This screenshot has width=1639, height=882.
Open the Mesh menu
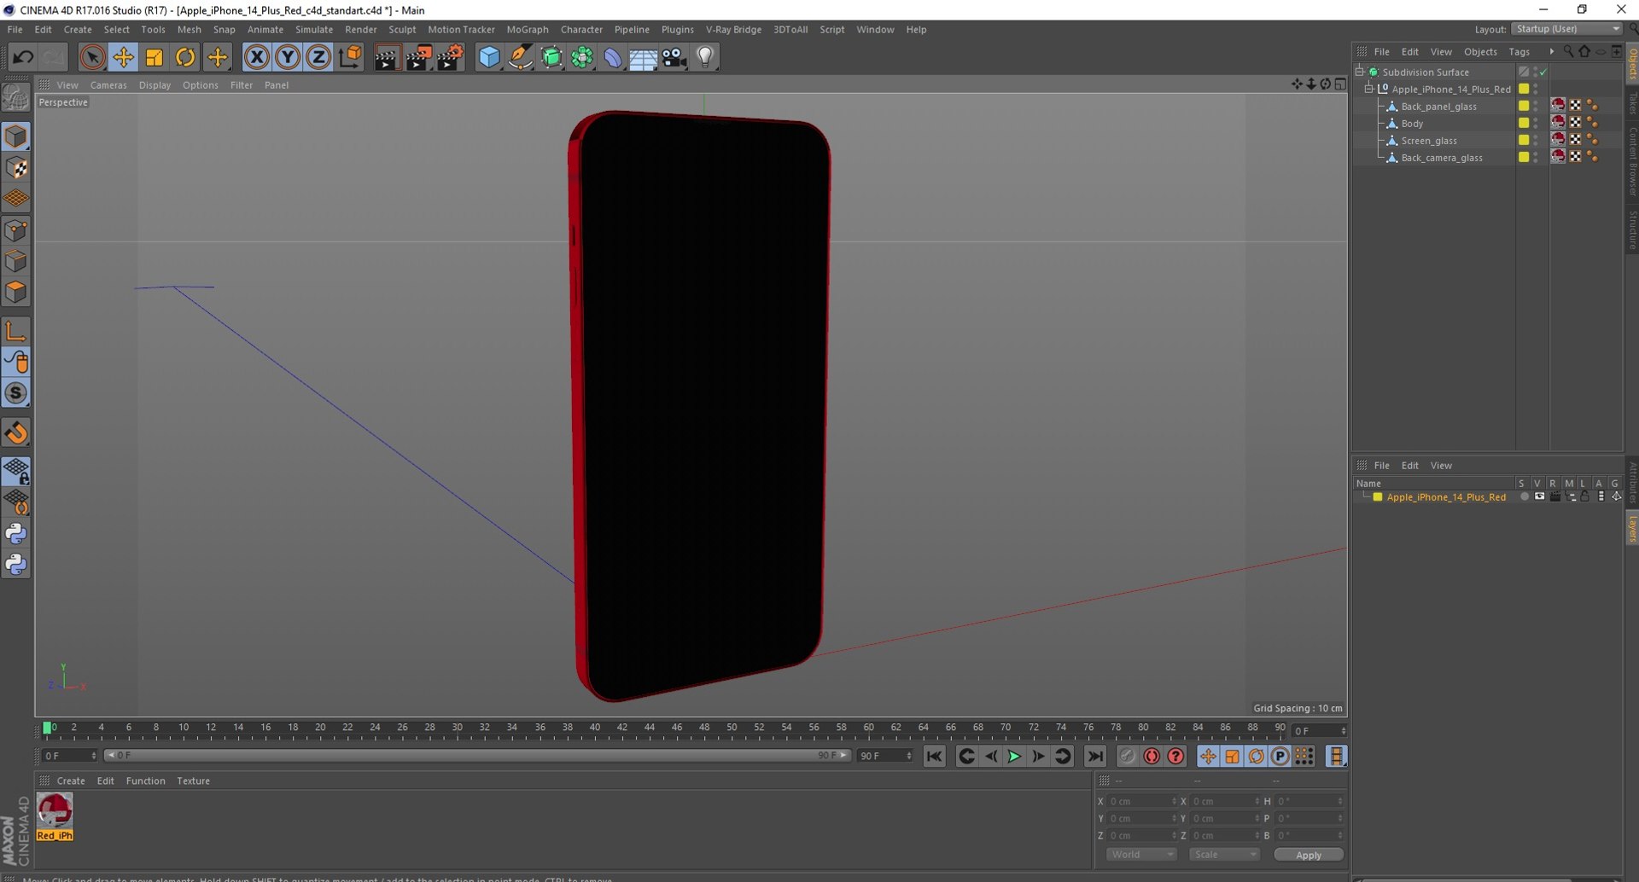(189, 29)
